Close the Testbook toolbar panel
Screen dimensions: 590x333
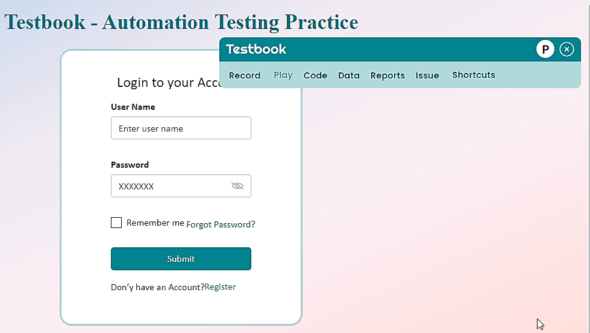click(566, 49)
